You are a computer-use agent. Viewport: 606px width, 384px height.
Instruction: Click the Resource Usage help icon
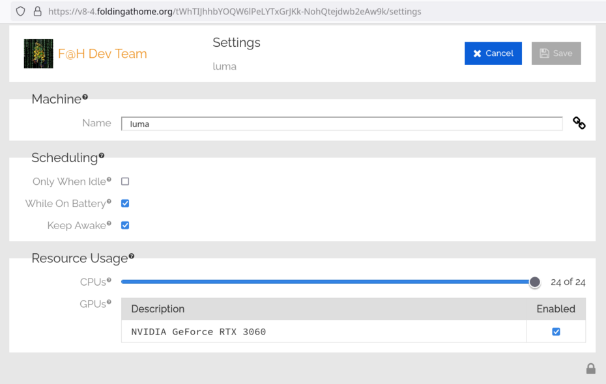coord(132,256)
